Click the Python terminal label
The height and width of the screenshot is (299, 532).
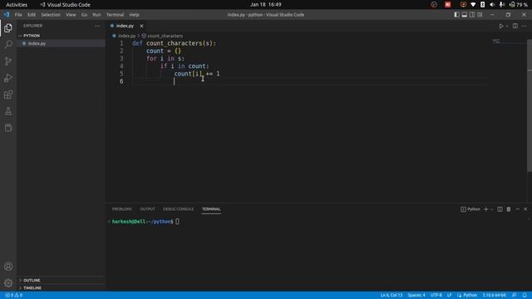[x=470, y=209]
